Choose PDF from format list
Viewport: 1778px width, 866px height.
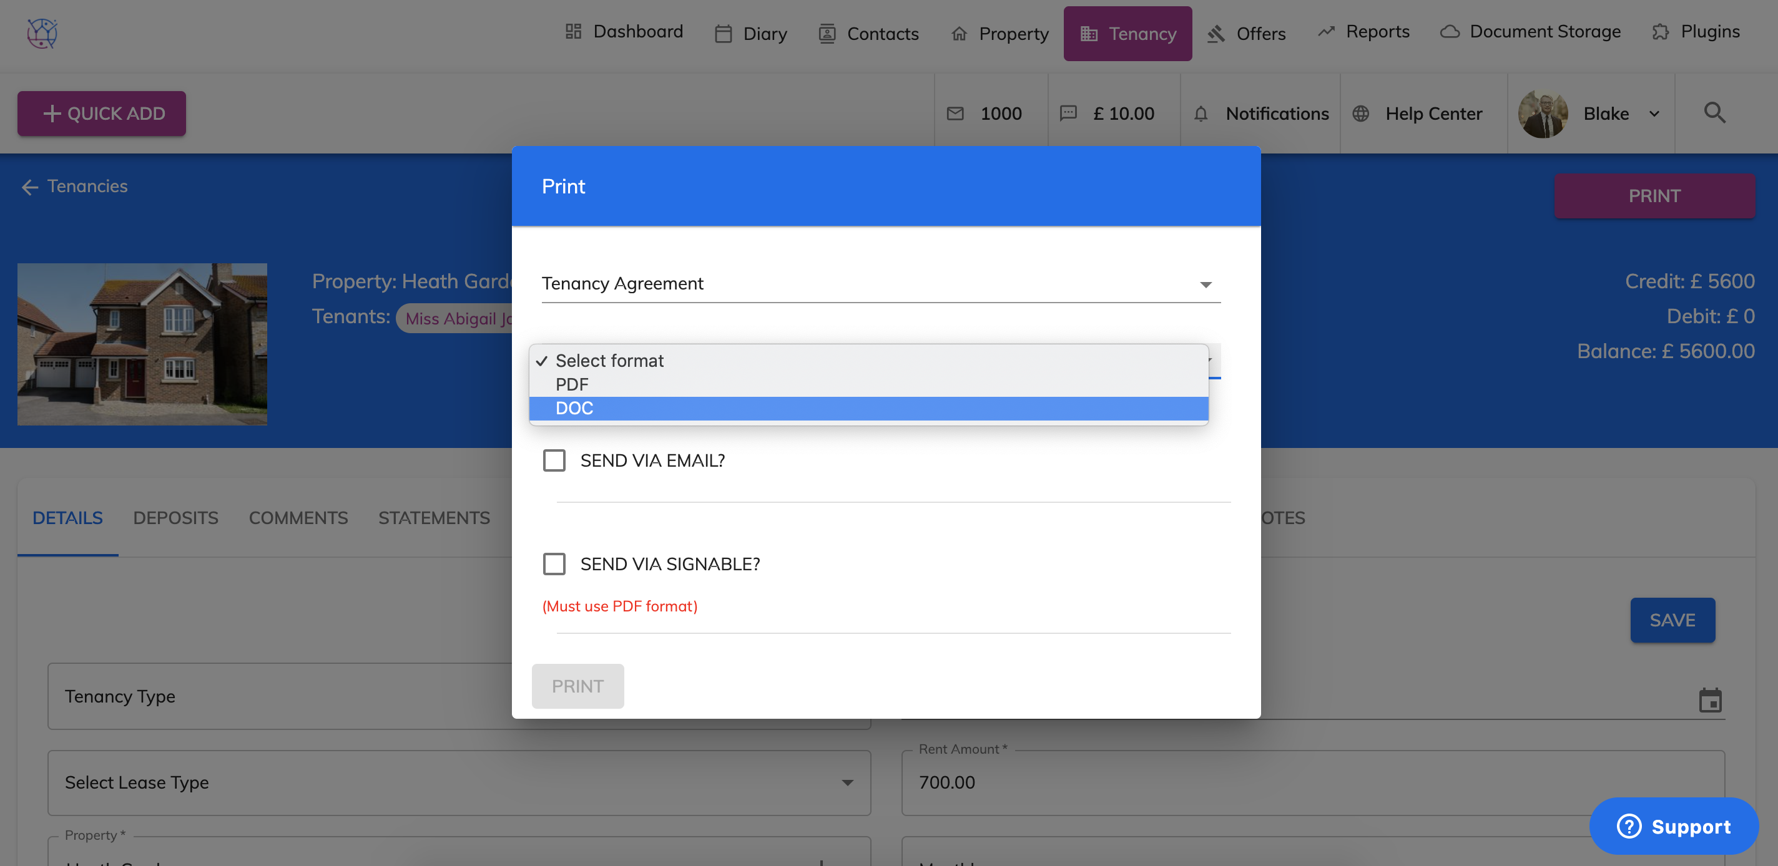coord(572,384)
